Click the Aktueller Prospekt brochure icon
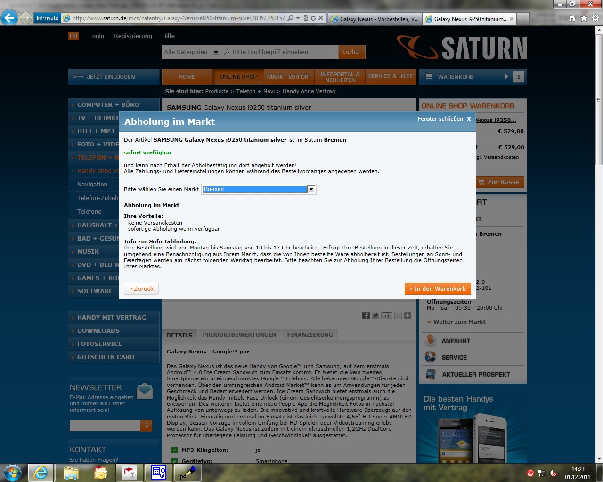This screenshot has height=482, width=603. [430, 374]
